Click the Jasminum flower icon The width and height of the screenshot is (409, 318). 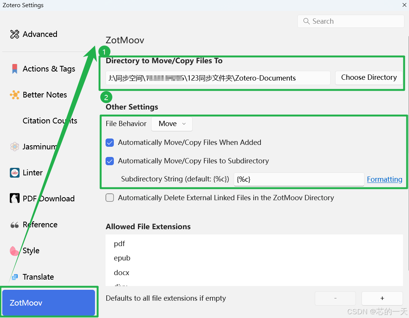point(15,147)
